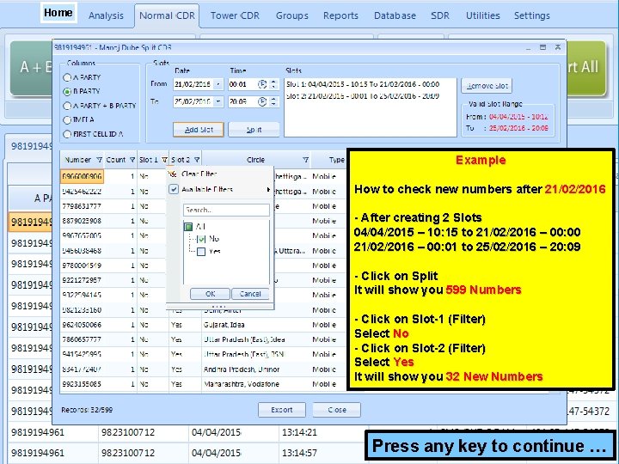Image resolution: width=619 pixels, height=464 pixels.
Task: Click the Remove slot button
Action: (x=487, y=86)
